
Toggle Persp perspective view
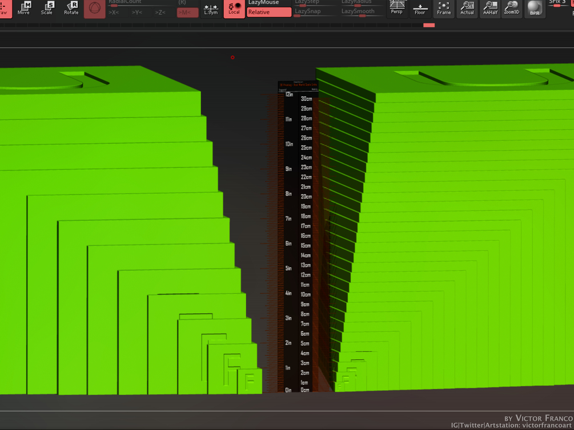tap(397, 9)
